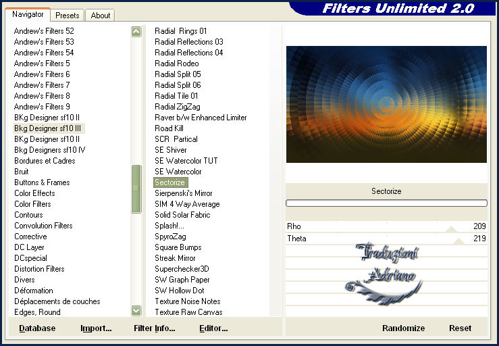499x346 pixels.
Task: Select Andrew's Filters 5 category
Action: click(42, 64)
